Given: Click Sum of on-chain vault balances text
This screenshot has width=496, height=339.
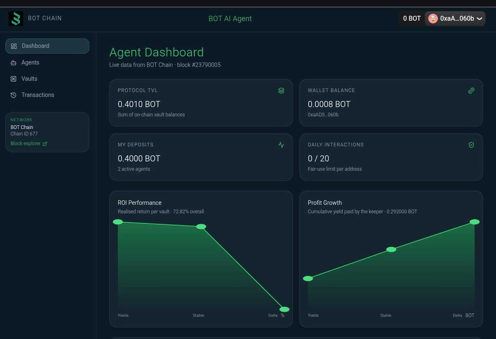Looking at the screenshot, I should [x=151, y=115].
